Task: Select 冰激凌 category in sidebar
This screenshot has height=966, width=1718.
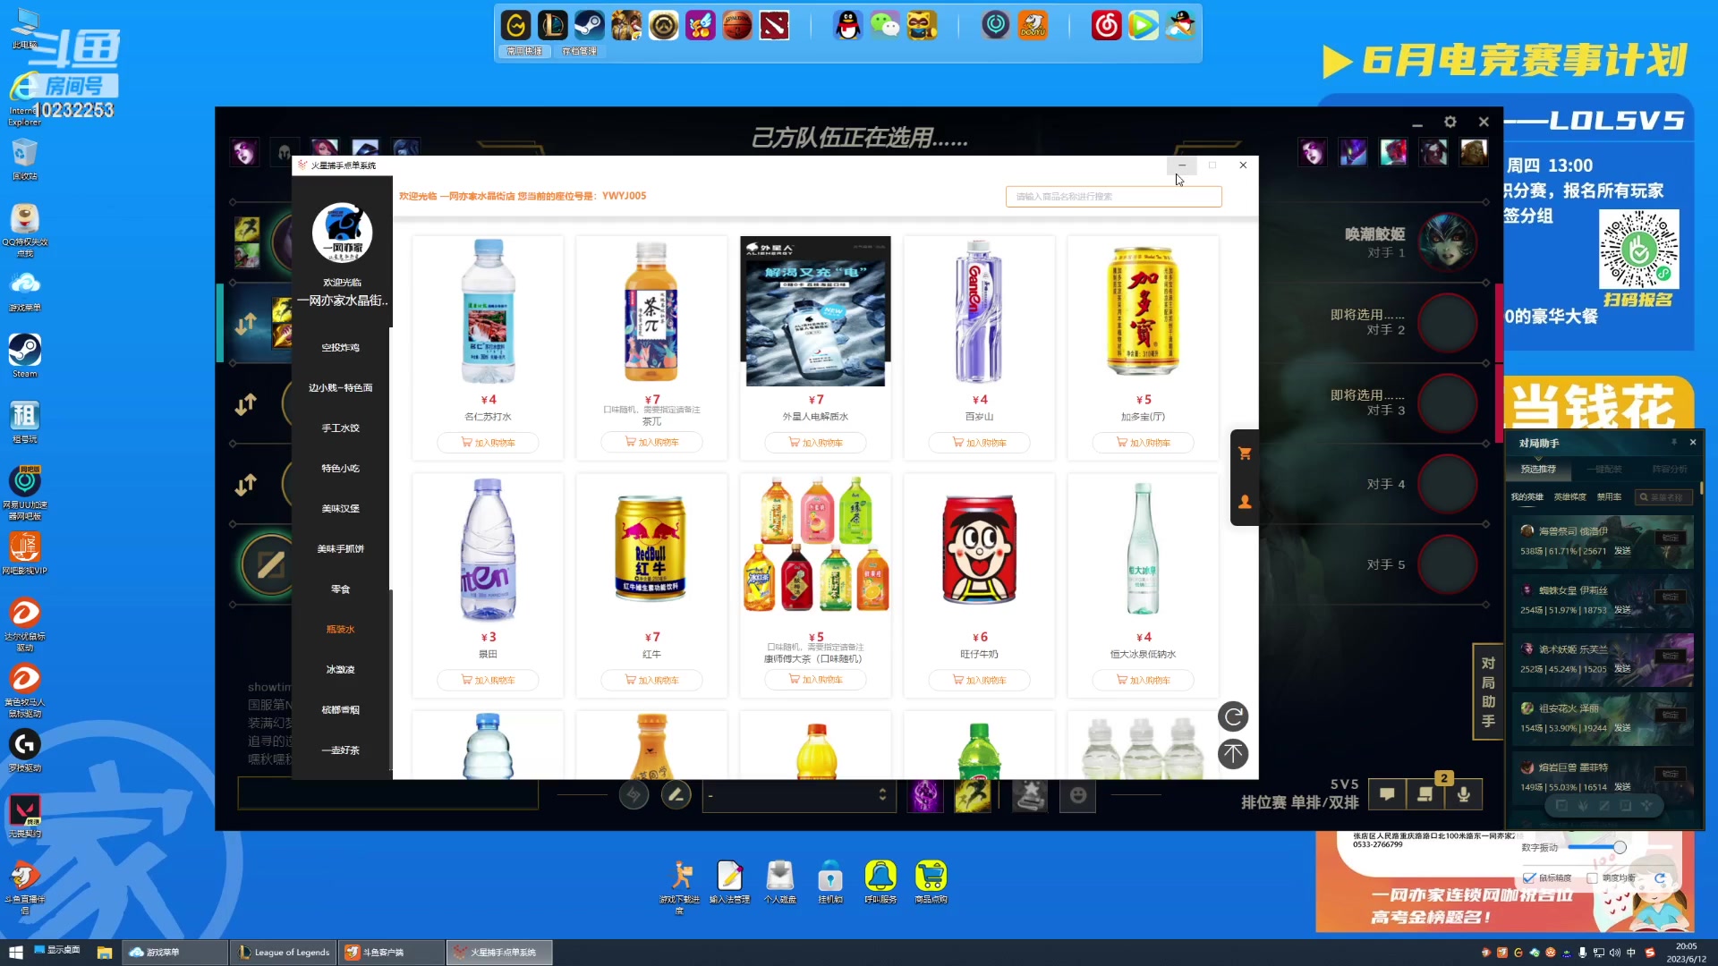Action: click(341, 670)
